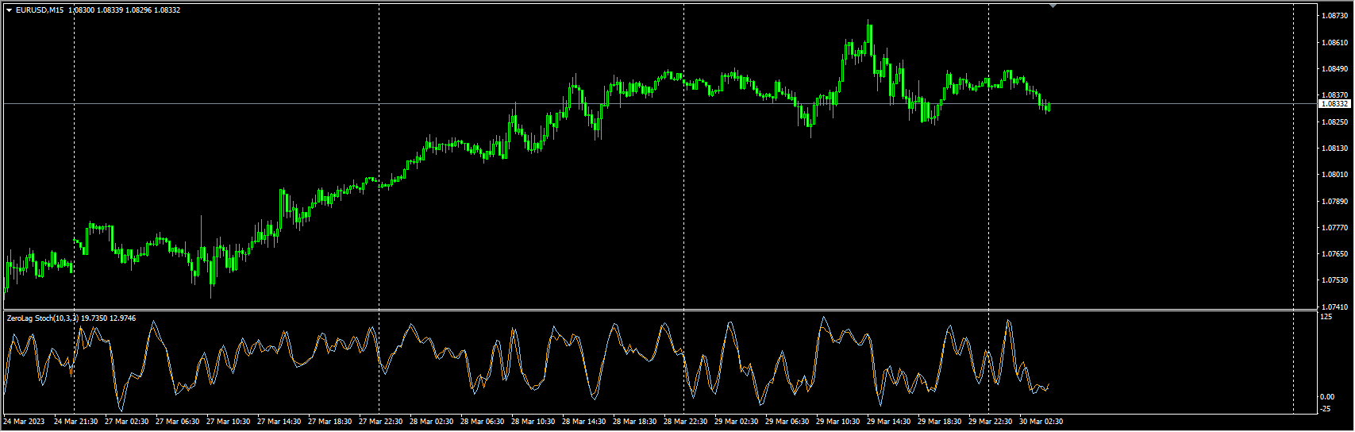
Task: Click the chart shift triangle marker at top
Action: pyautogui.click(x=1053, y=6)
